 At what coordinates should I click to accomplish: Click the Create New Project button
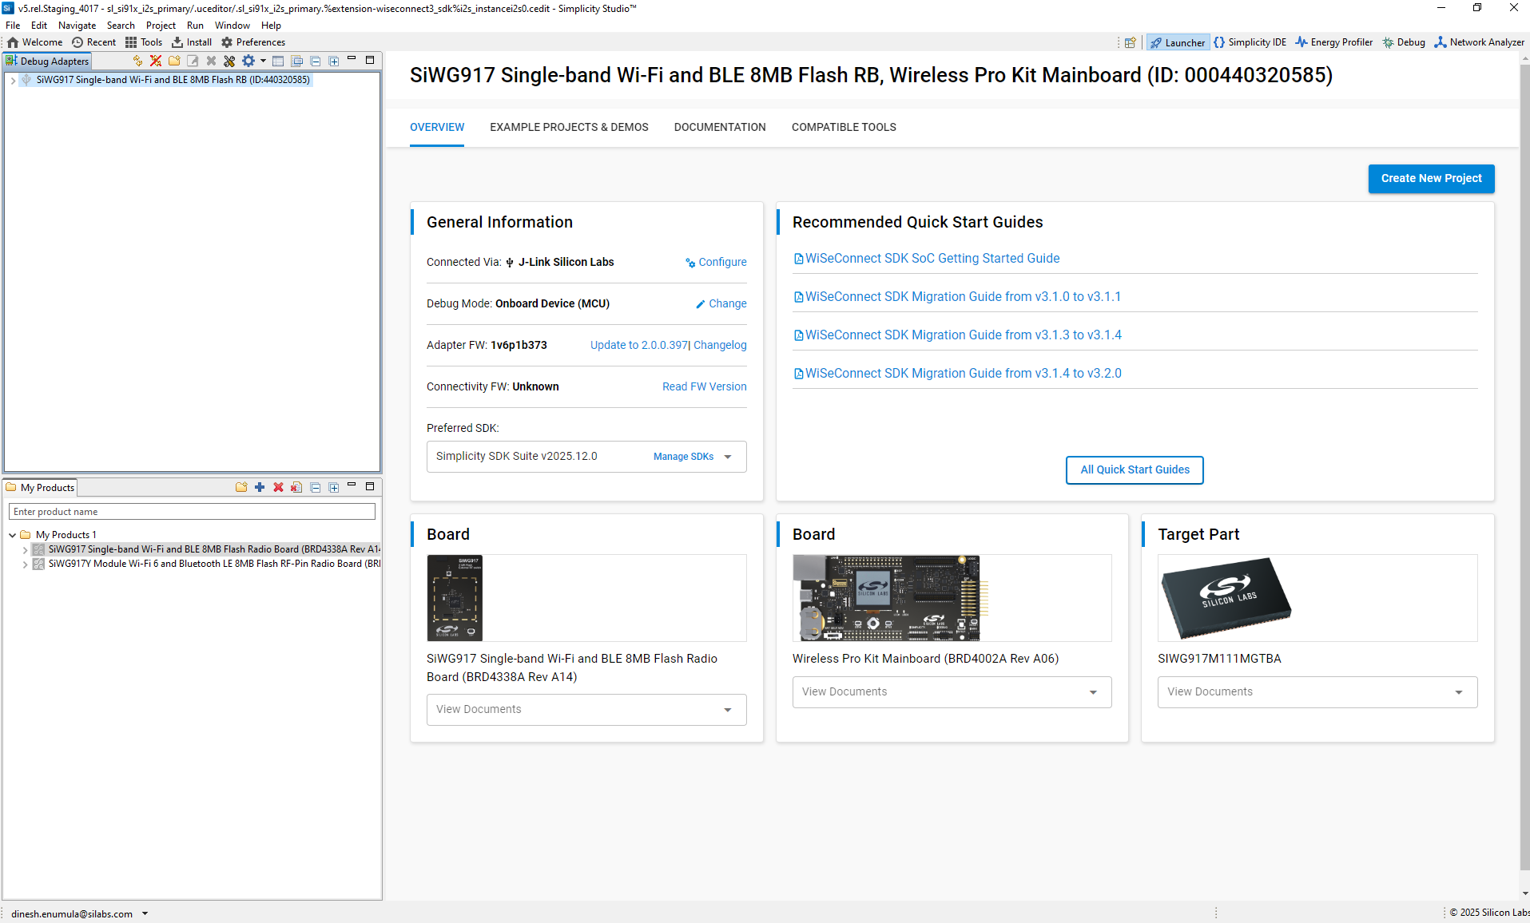(x=1431, y=178)
